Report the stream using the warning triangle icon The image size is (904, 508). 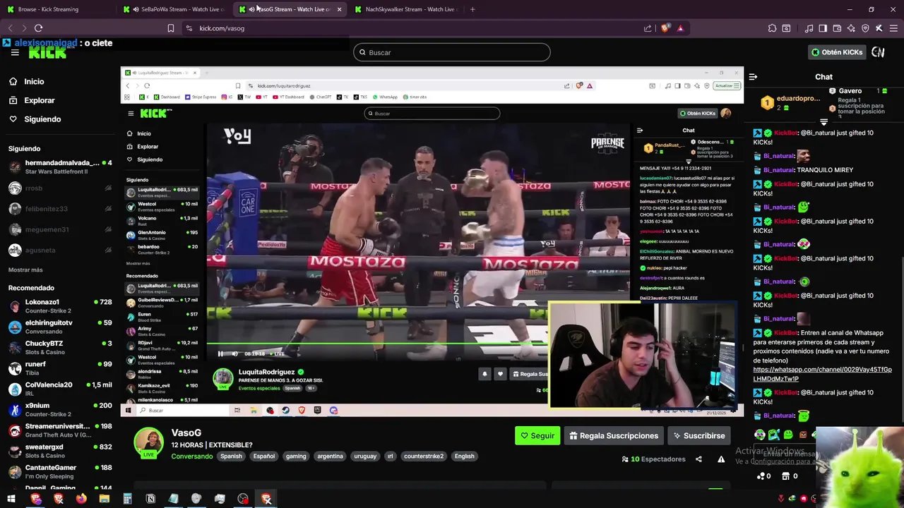[721, 459]
